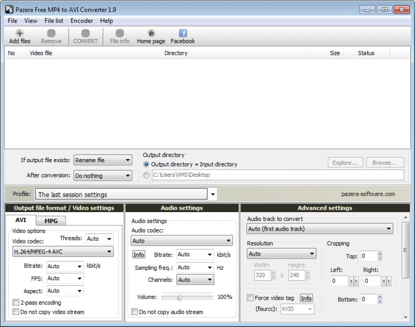The height and width of the screenshot is (327, 415).
Task: Check Do not copy audio stream
Action: [x=135, y=312]
